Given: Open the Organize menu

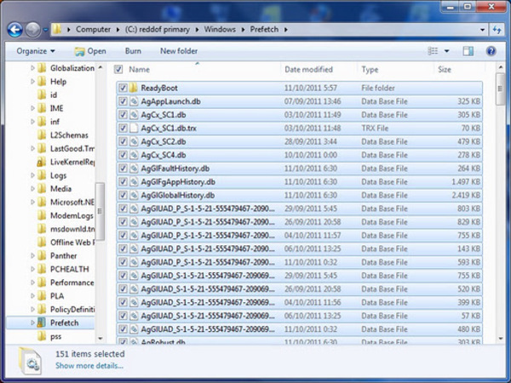Looking at the screenshot, I should (x=36, y=51).
